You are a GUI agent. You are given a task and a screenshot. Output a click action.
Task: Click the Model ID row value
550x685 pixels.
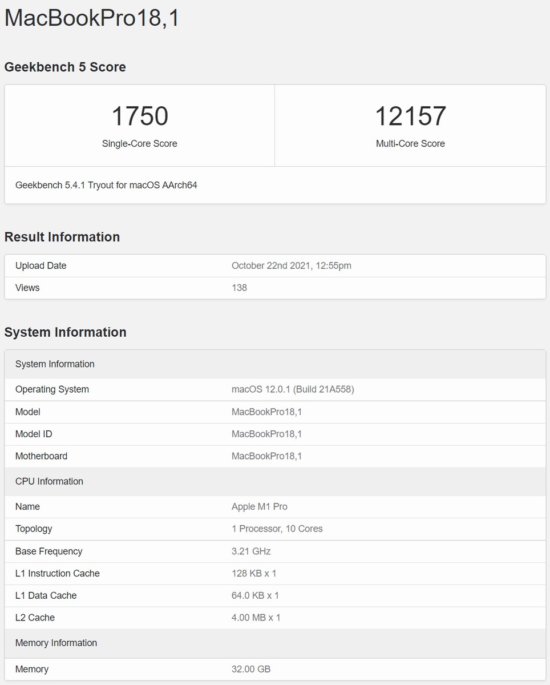pos(266,434)
